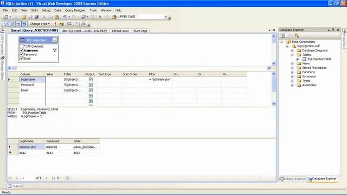
Task: Click the Sort Type column header
Action: [x=109, y=74]
